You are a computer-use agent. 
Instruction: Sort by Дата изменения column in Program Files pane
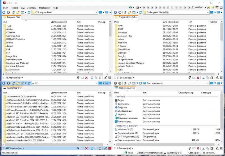pos(59,22)
